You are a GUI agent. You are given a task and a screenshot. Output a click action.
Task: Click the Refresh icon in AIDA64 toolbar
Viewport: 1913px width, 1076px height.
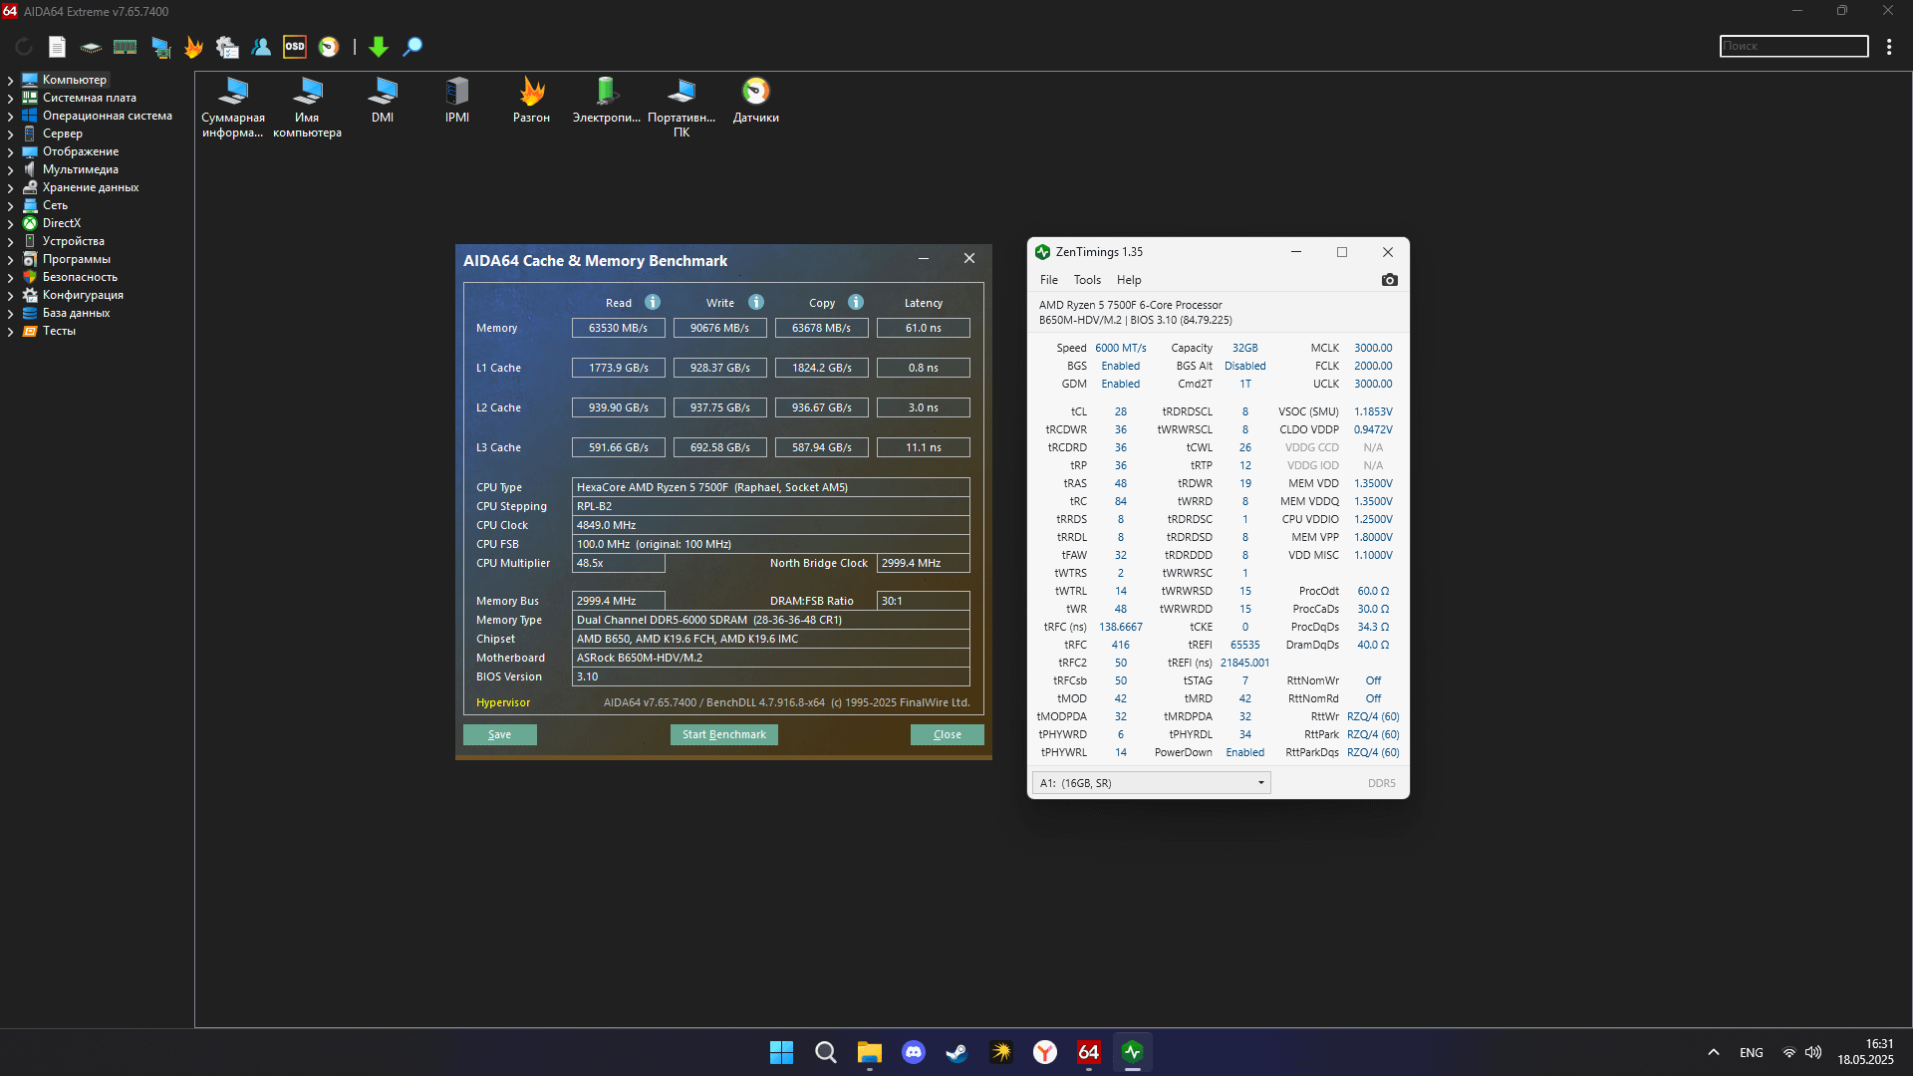24,47
